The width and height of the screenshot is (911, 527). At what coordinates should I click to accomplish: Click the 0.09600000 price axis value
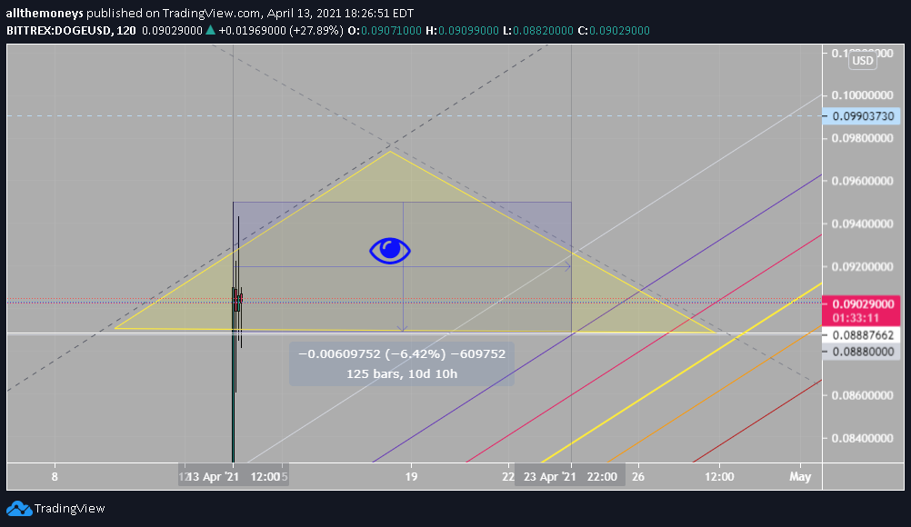click(x=862, y=181)
